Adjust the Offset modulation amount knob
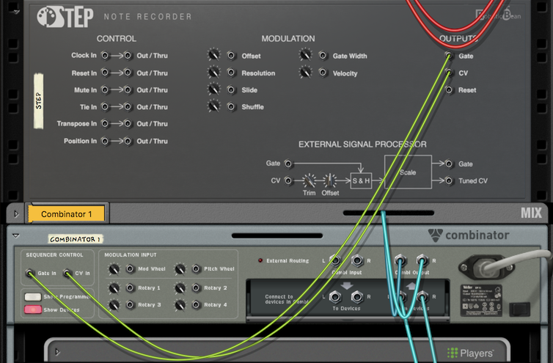Image resolution: width=553 pixels, height=363 pixels. tap(213, 55)
